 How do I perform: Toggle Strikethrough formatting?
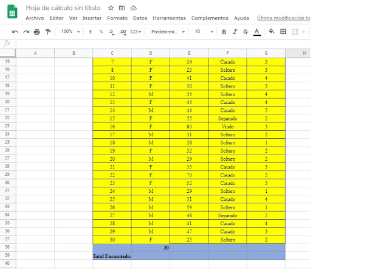pos(246,32)
